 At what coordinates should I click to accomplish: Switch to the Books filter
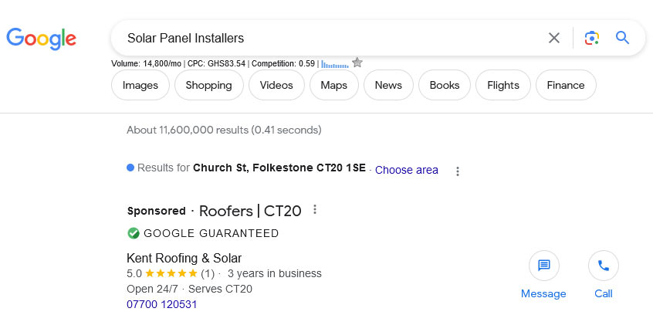445,85
